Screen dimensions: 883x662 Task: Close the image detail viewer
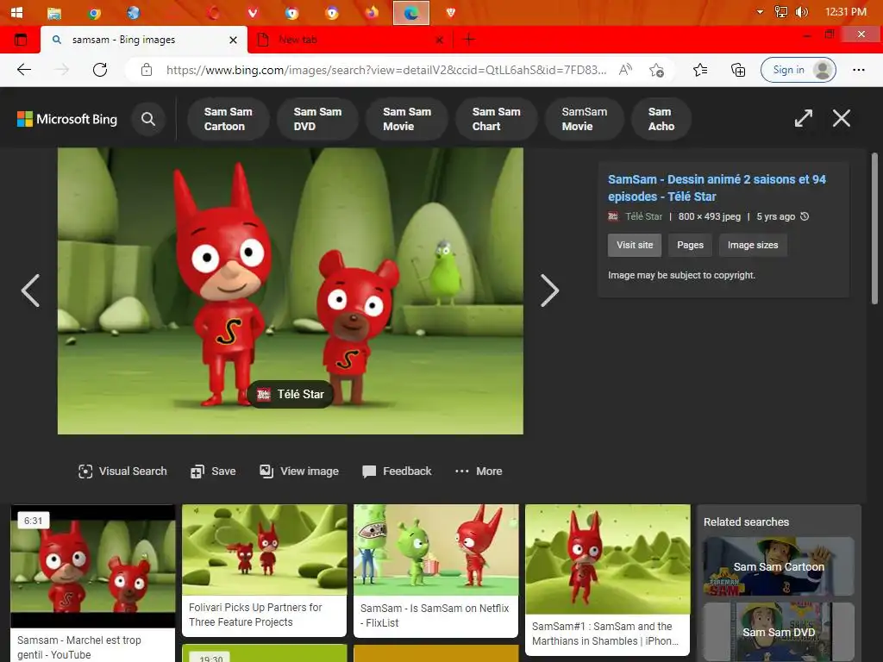coord(842,118)
